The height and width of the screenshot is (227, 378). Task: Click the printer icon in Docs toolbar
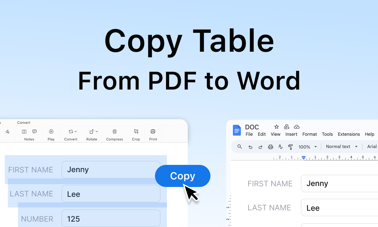[270, 147]
